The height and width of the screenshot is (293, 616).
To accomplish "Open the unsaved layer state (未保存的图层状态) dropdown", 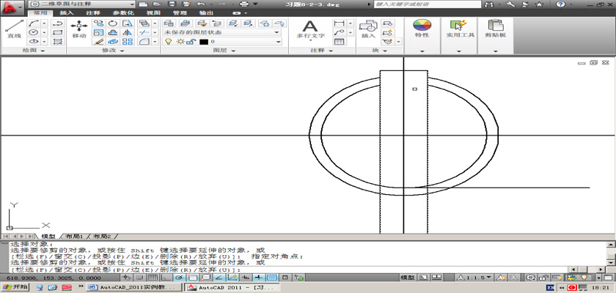I will pos(221,32).
